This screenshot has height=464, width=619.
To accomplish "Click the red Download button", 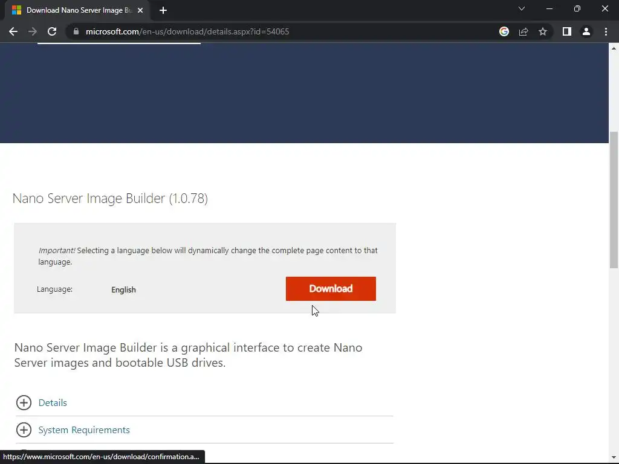I will (x=331, y=289).
